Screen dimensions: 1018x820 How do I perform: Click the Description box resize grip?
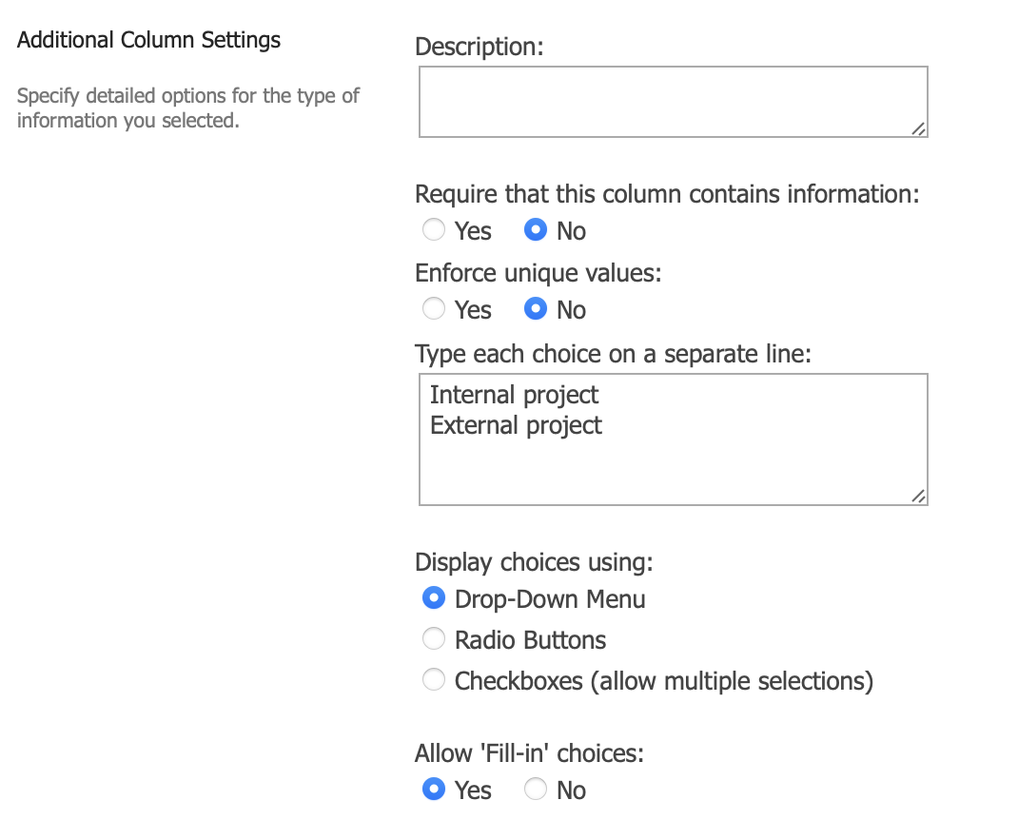(x=919, y=129)
